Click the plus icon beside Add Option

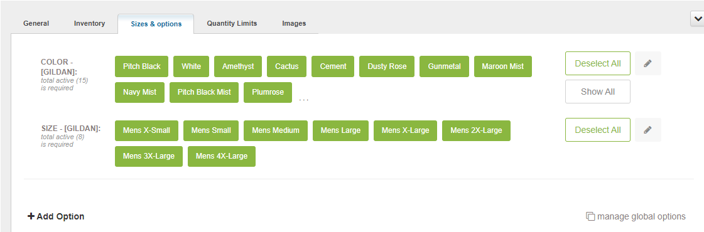pos(31,216)
